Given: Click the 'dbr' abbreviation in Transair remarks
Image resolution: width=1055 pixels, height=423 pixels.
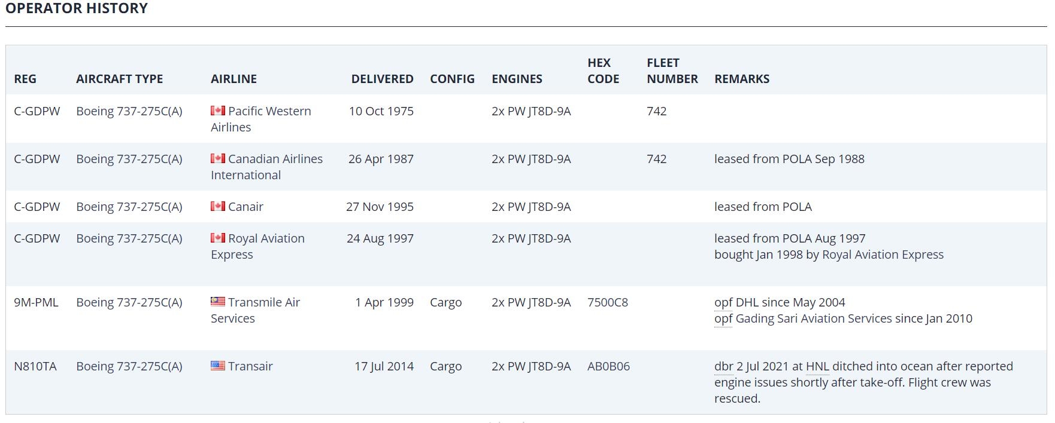Looking at the screenshot, I should [723, 366].
